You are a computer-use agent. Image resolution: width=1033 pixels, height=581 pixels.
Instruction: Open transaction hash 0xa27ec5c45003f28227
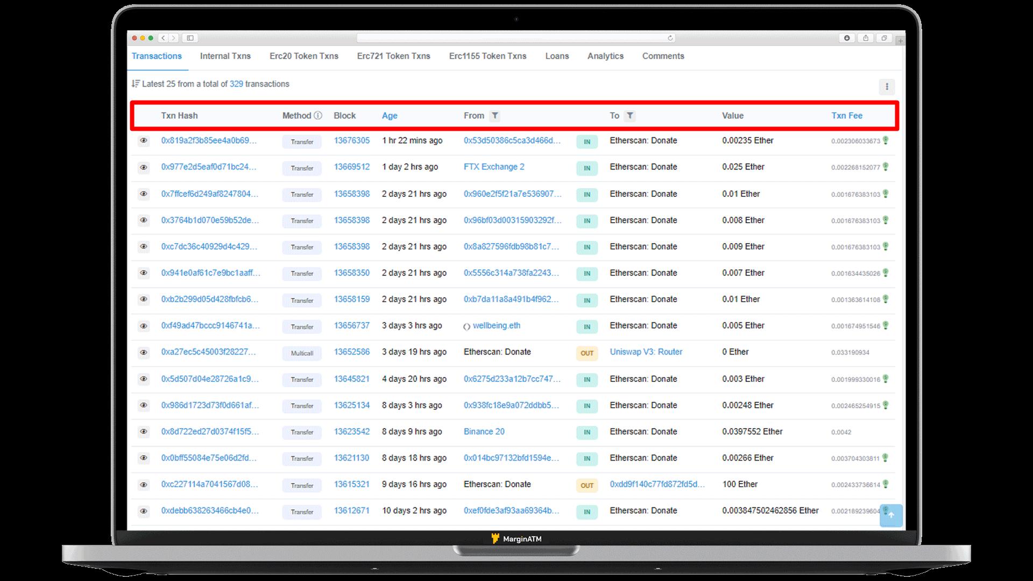208,352
